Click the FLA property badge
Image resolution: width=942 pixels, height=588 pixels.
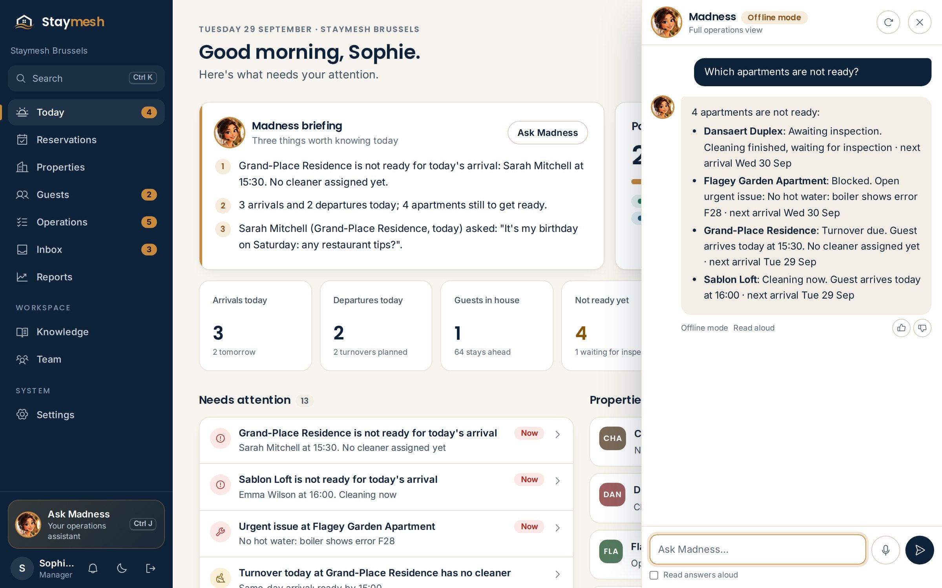click(x=611, y=552)
